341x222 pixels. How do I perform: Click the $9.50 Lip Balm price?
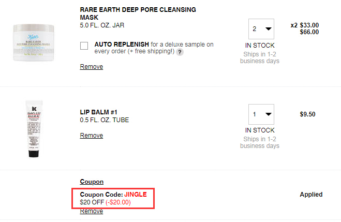[307, 114]
